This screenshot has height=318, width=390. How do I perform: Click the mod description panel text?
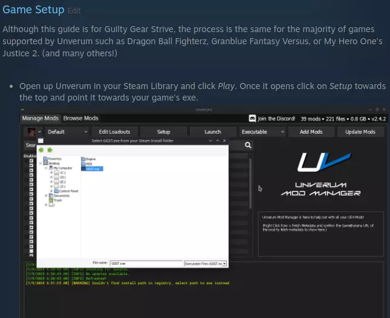[x=318, y=224]
